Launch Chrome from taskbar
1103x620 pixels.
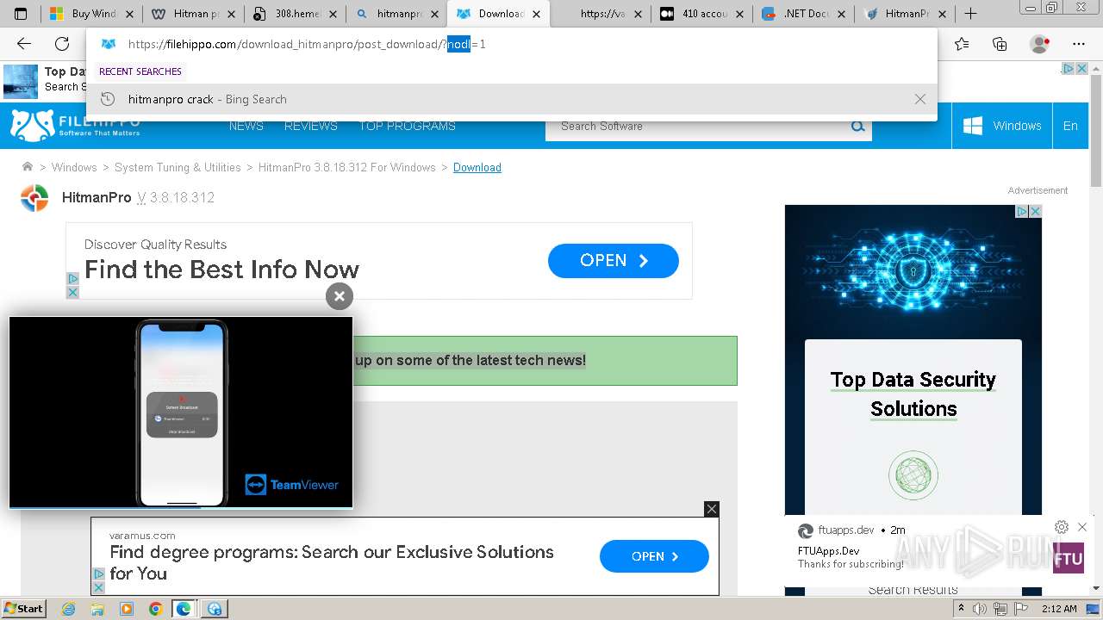coord(155,609)
